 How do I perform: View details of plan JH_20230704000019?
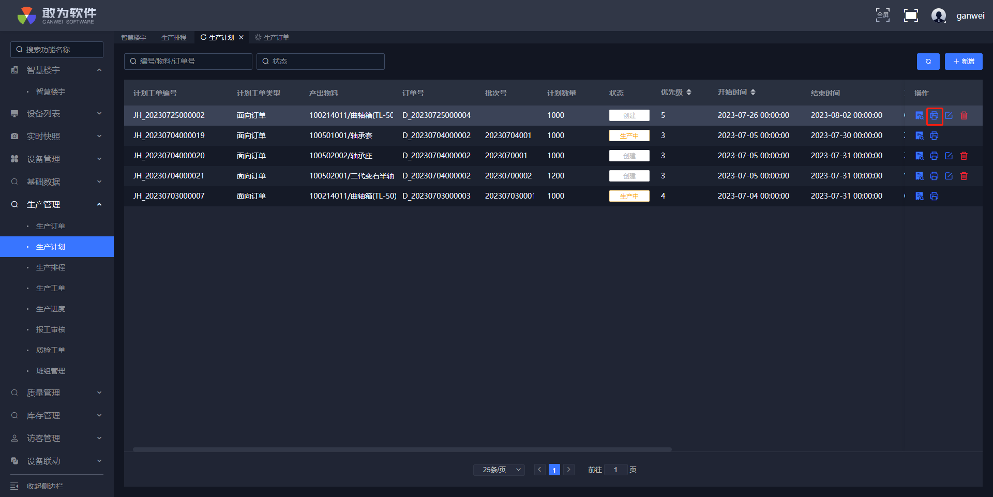(919, 135)
